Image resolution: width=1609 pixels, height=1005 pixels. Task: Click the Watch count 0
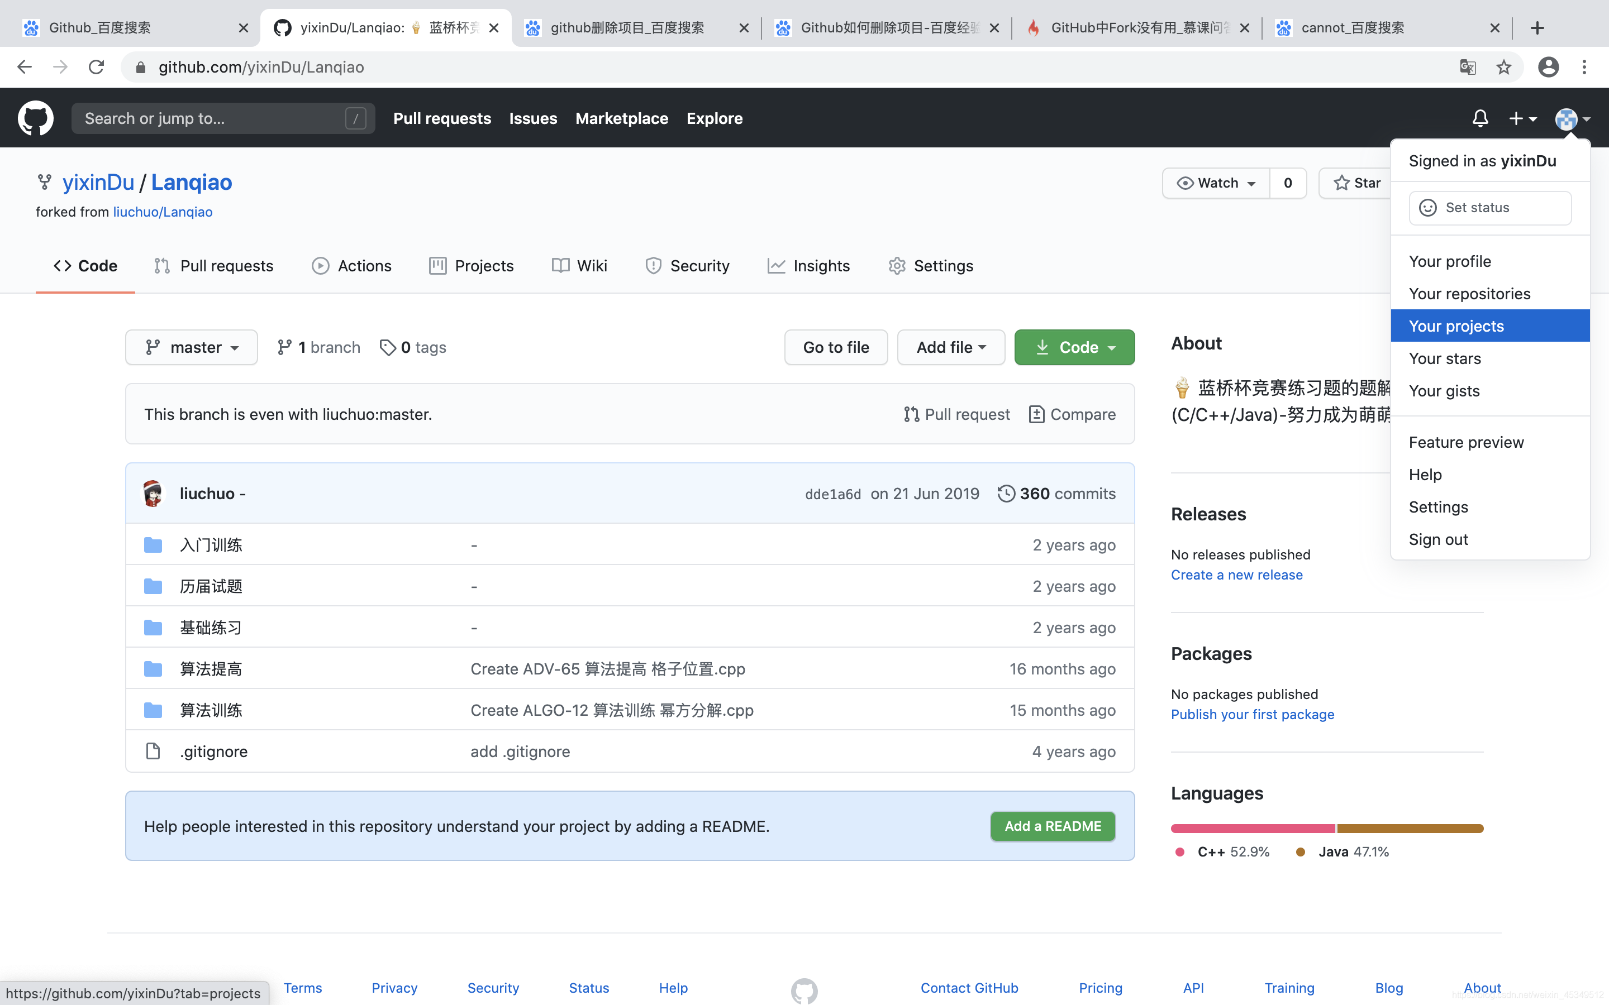click(x=1288, y=183)
